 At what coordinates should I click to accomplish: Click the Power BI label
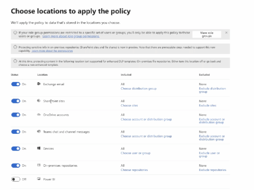pos(49,179)
